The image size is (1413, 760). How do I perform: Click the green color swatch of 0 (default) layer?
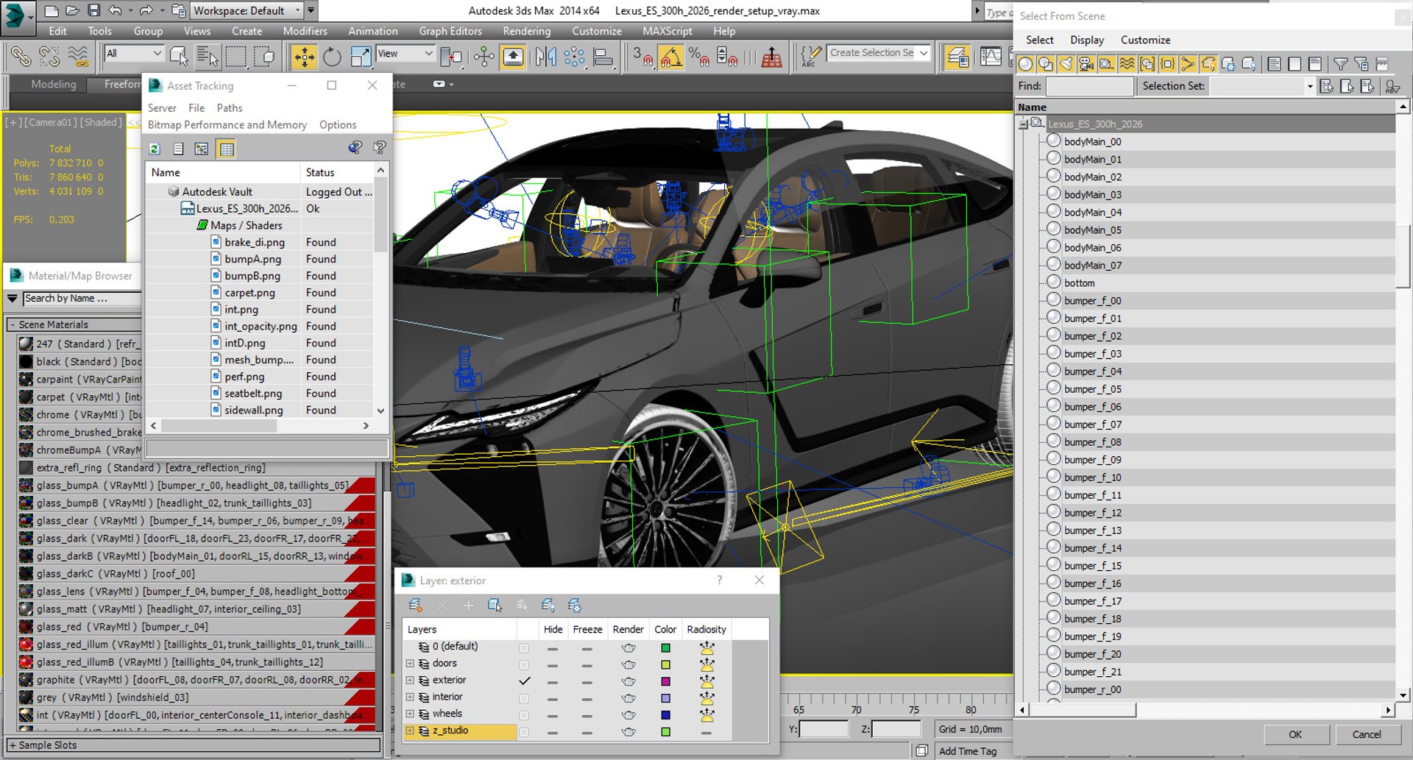(665, 647)
